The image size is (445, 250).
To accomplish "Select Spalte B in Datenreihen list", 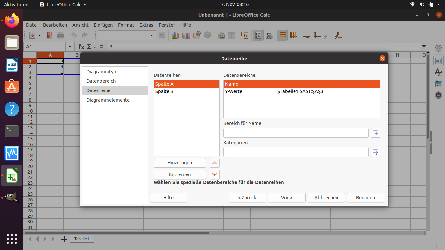I will 187,91.
